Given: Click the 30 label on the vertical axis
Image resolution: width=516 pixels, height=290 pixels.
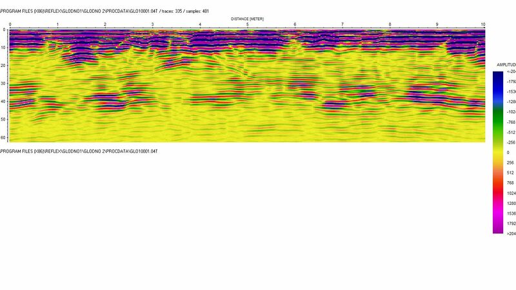Looking at the screenshot, I should pos(3,84).
